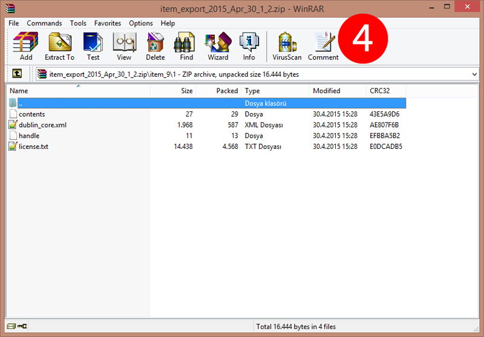Sort by the Packed column header
The image size is (484, 337).
(218, 91)
